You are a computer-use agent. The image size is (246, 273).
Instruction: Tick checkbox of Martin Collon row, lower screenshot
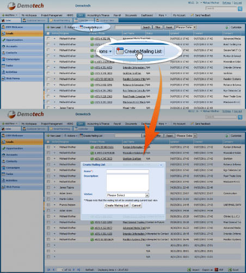tap(48, 199)
